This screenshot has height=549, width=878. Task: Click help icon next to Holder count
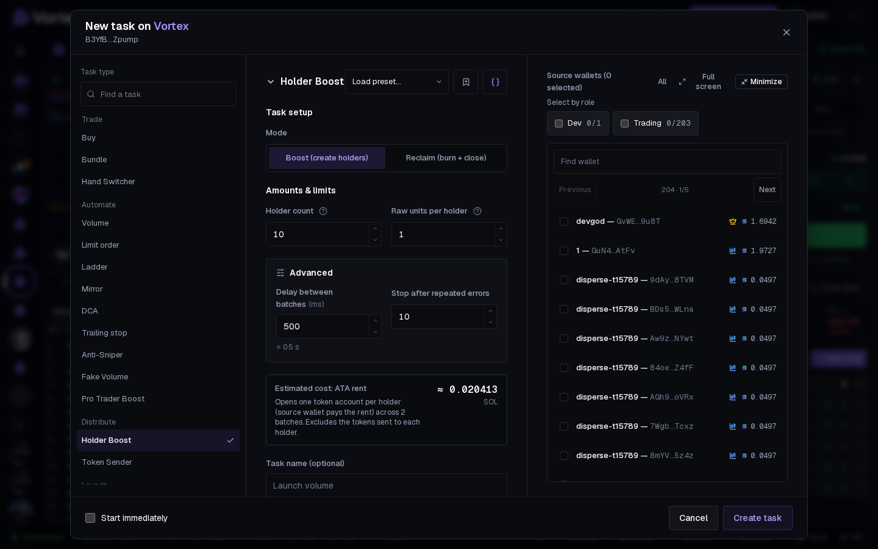(323, 211)
